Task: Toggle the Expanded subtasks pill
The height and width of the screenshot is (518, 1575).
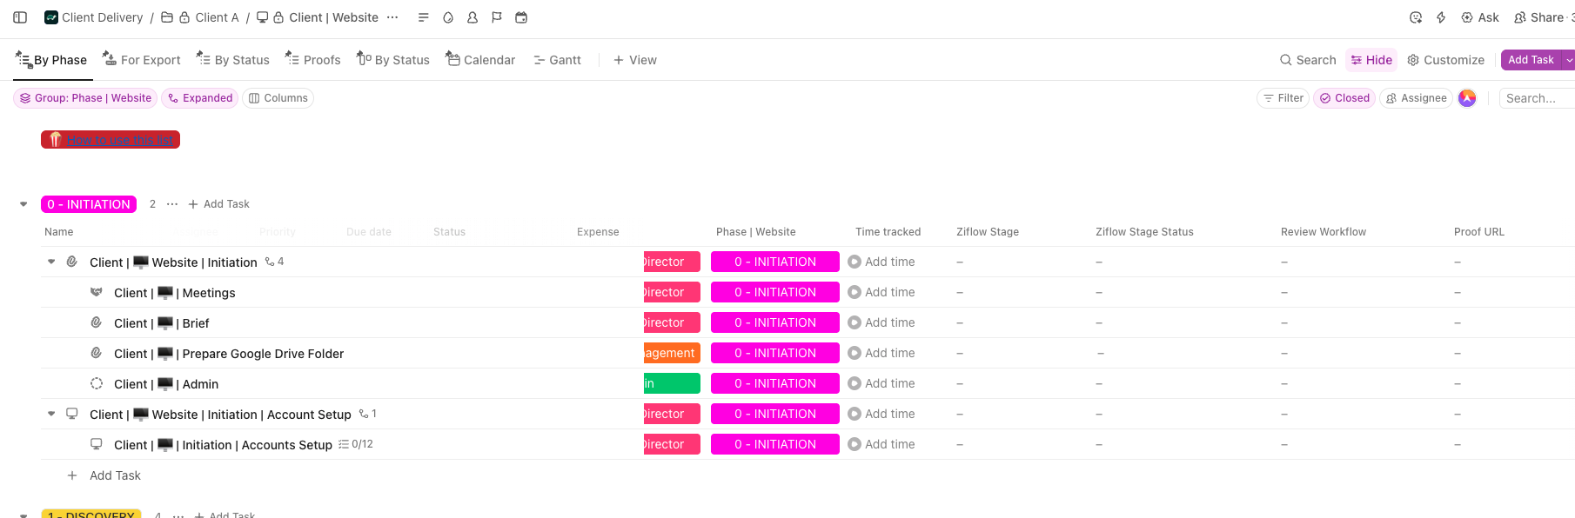Action: 200,98
